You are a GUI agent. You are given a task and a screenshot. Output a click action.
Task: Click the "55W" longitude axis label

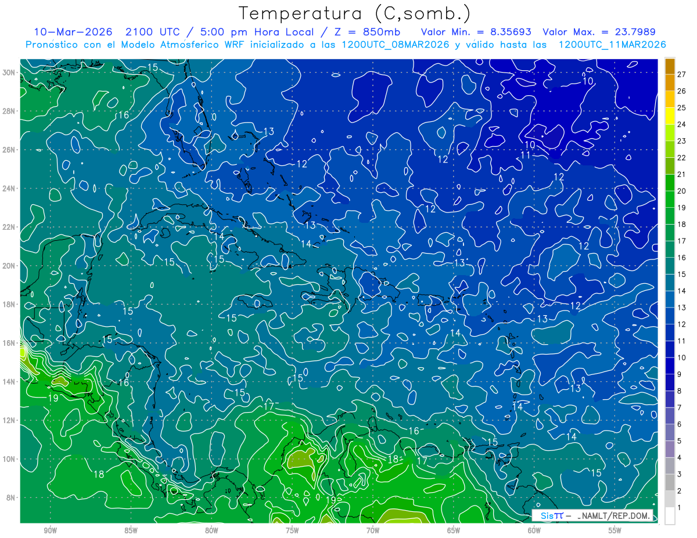tap(615, 531)
